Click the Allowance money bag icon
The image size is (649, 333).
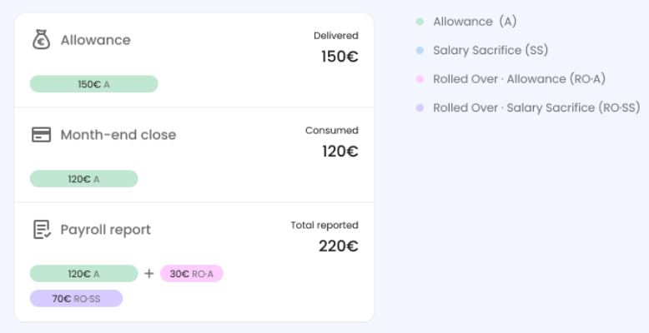(41, 39)
